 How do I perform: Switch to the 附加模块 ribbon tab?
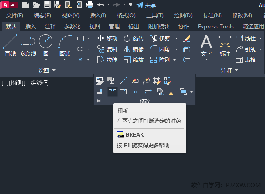(x=159, y=27)
